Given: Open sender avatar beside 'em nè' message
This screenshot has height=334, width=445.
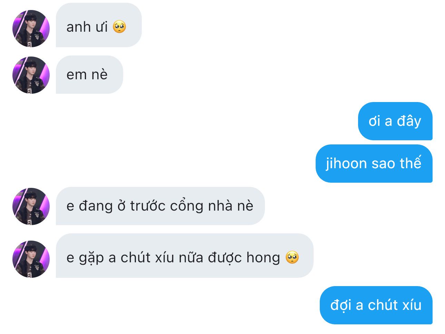Looking at the screenshot, I should [31, 75].
